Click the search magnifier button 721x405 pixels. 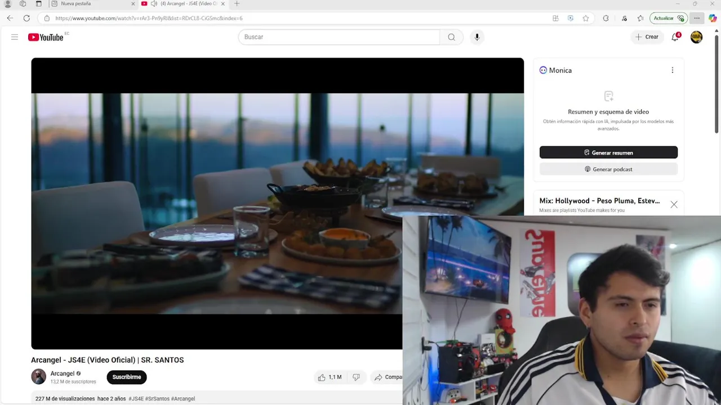(x=451, y=37)
